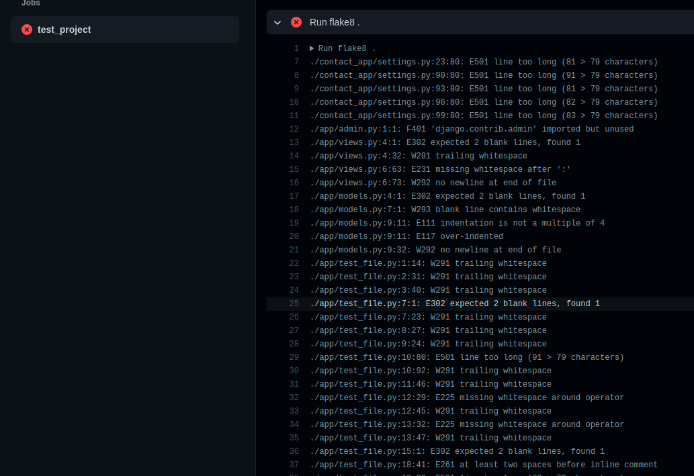Click the W292 no newline warning for views.py
Screen dimensions: 694x476
pos(432,182)
